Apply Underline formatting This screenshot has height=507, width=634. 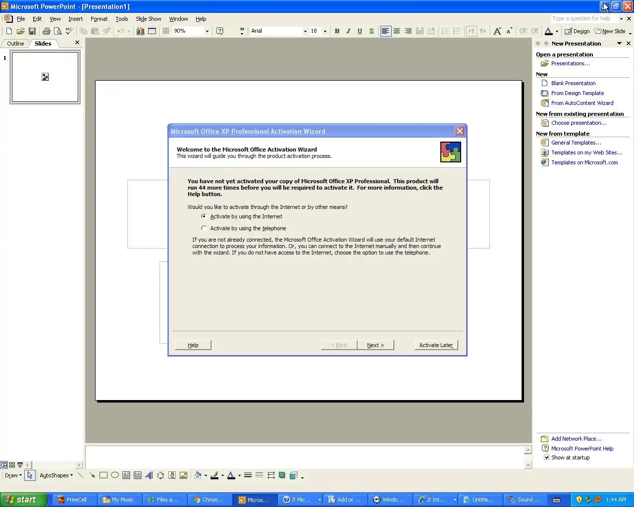[360, 31]
